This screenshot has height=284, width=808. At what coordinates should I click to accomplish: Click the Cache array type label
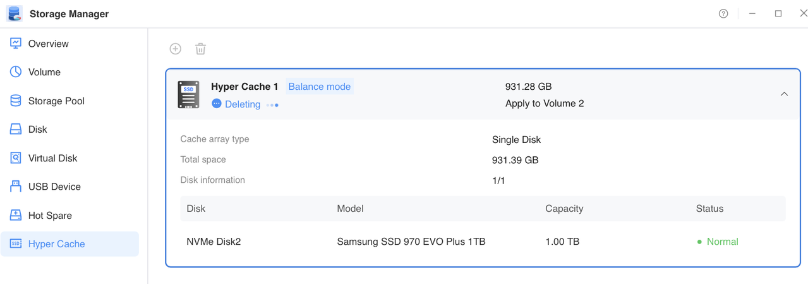pos(215,139)
